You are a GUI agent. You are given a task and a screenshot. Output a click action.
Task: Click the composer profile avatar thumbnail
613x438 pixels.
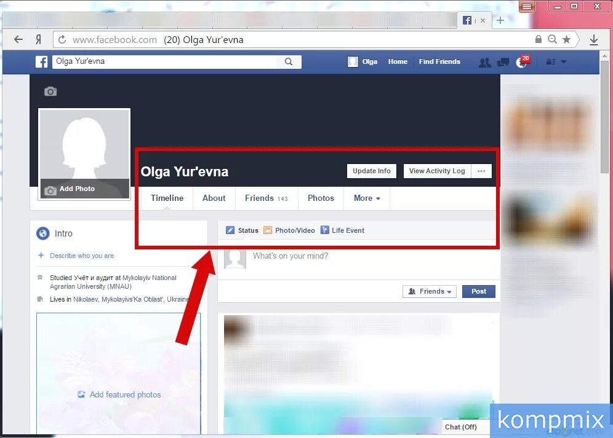(x=235, y=259)
